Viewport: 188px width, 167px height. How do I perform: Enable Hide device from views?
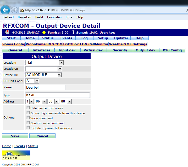[28, 108]
